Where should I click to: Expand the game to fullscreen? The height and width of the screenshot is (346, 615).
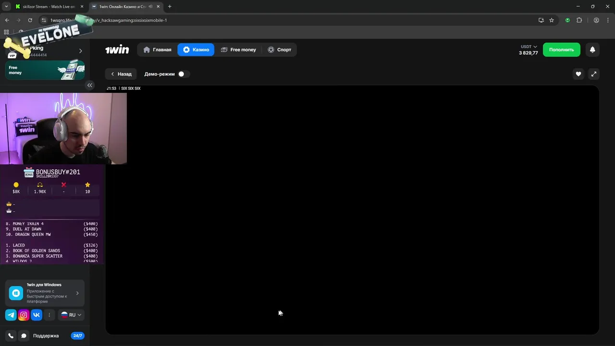click(x=594, y=74)
